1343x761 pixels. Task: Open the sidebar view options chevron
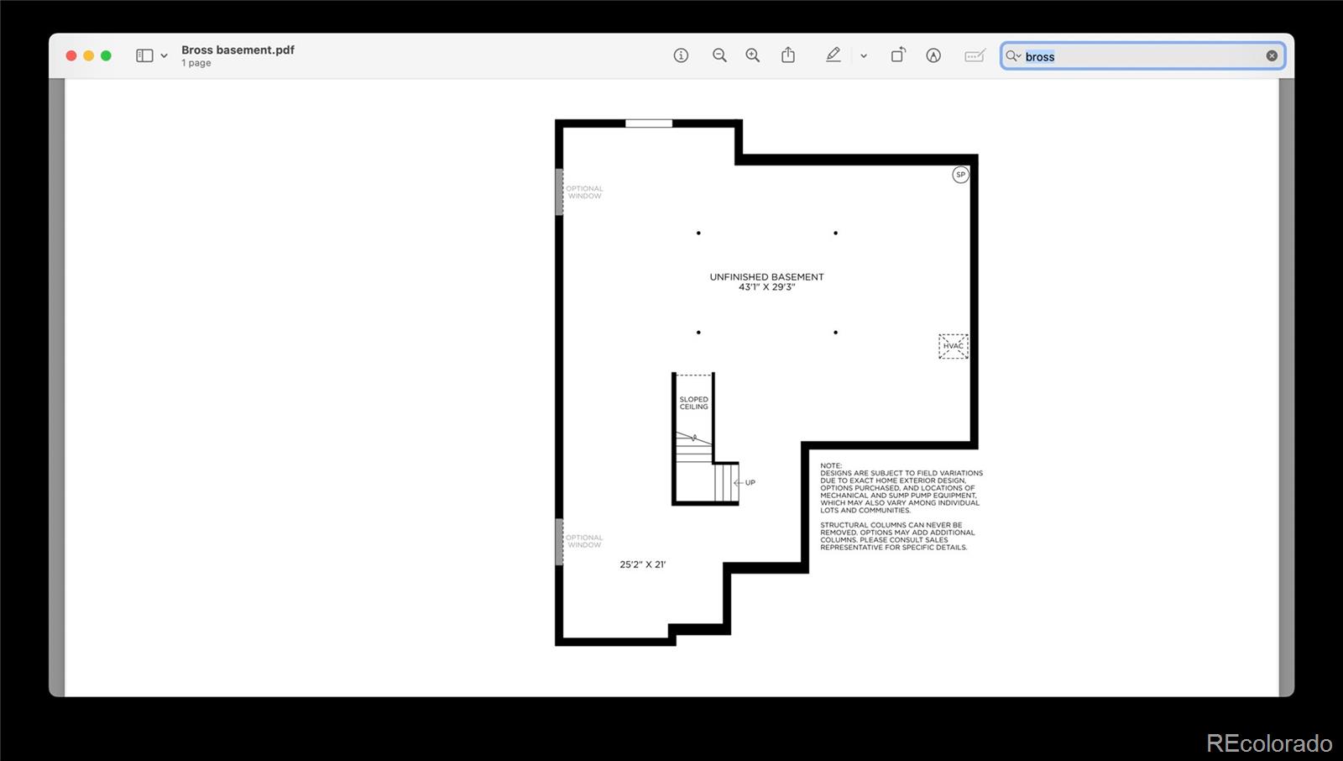pos(164,56)
